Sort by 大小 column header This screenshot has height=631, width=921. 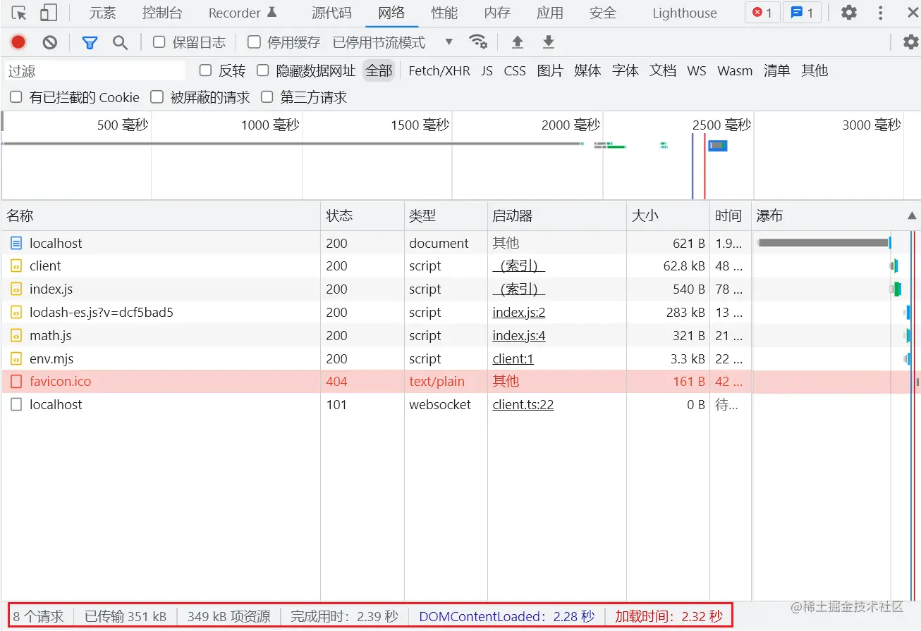[668, 215]
